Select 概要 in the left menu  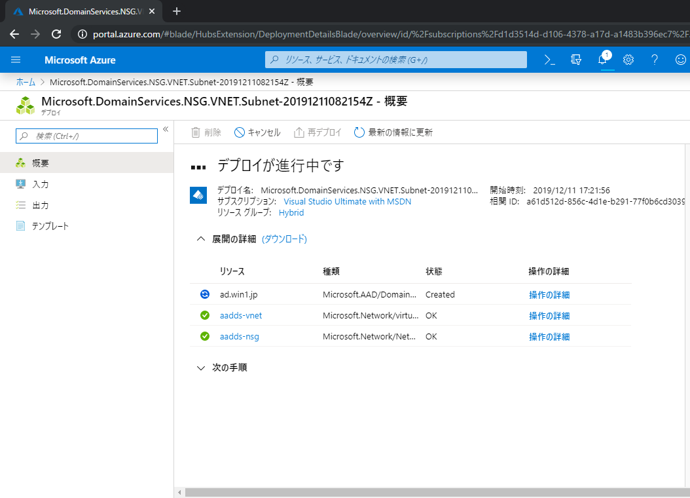[86, 163]
